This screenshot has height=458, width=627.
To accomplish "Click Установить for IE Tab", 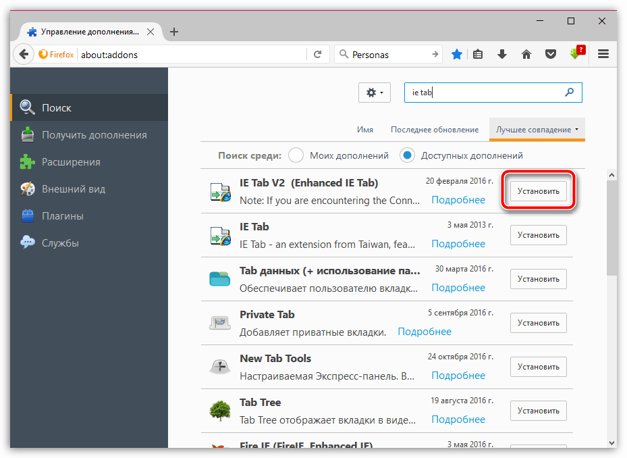I will [538, 235].
